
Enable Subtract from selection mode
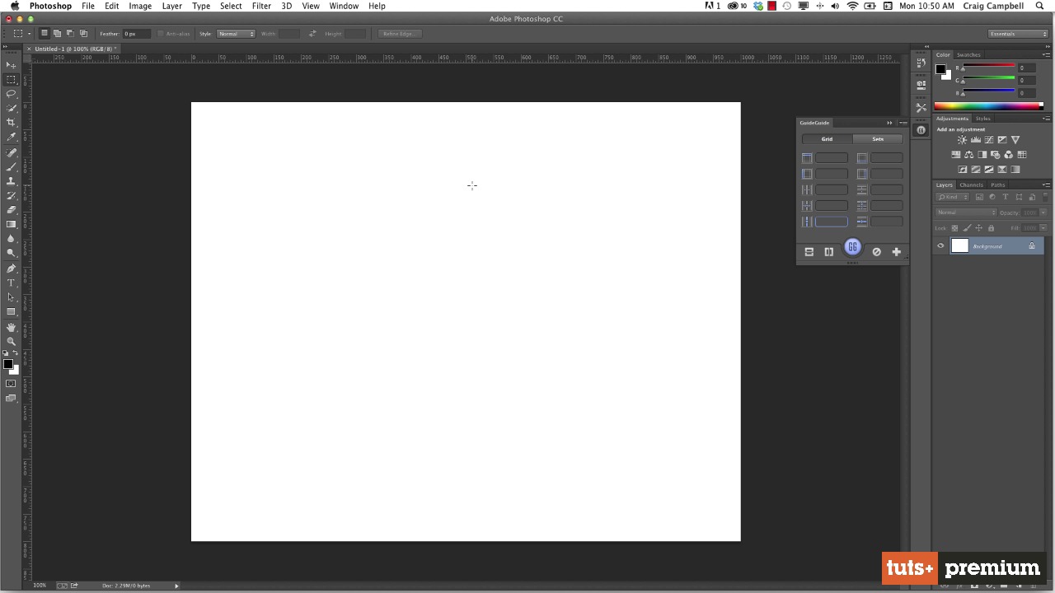click(70, 34)
